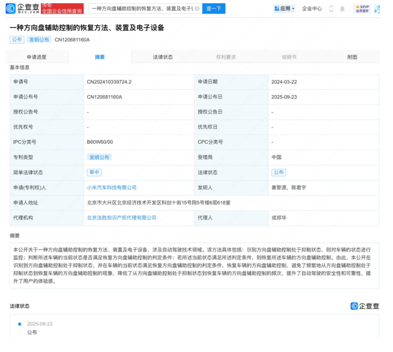Open the customer service icon at top right

click(377, 9)
